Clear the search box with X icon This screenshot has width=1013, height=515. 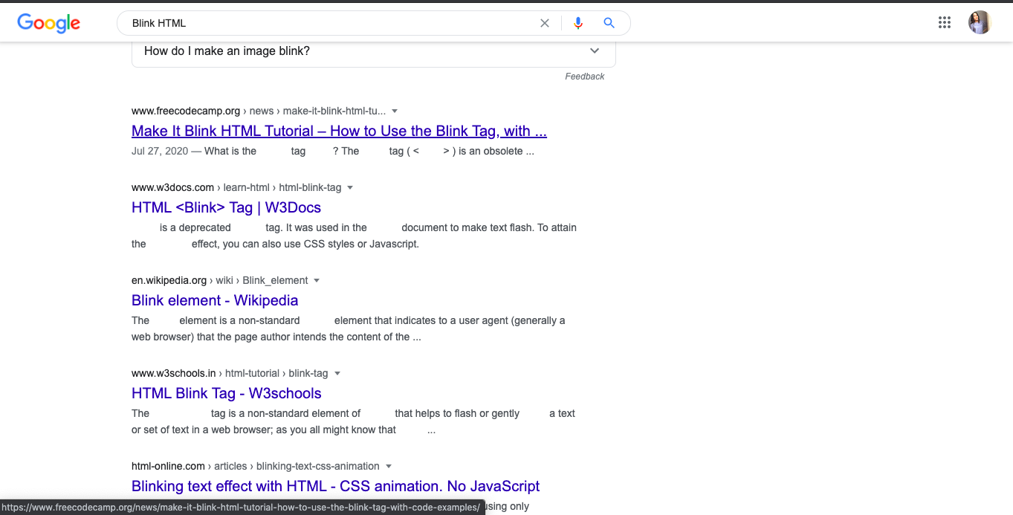545,23
